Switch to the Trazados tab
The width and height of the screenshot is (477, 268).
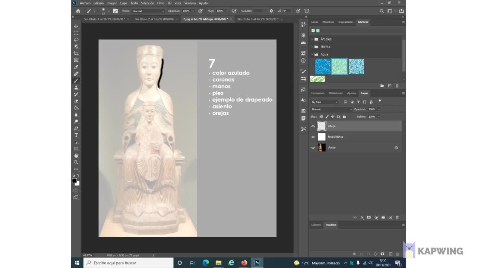331,225
